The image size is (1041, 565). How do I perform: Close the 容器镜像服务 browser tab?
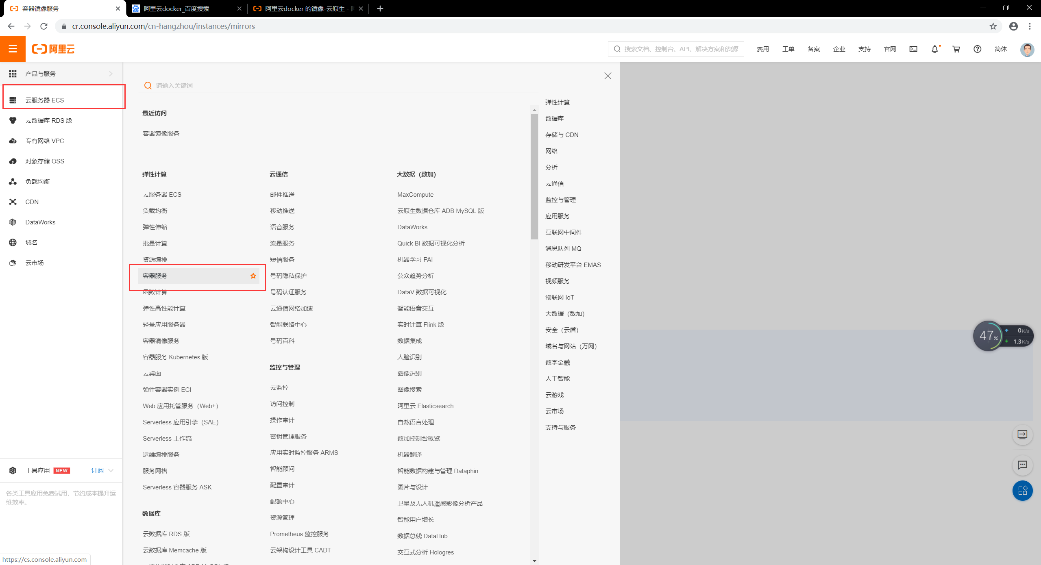coord(118,9)
